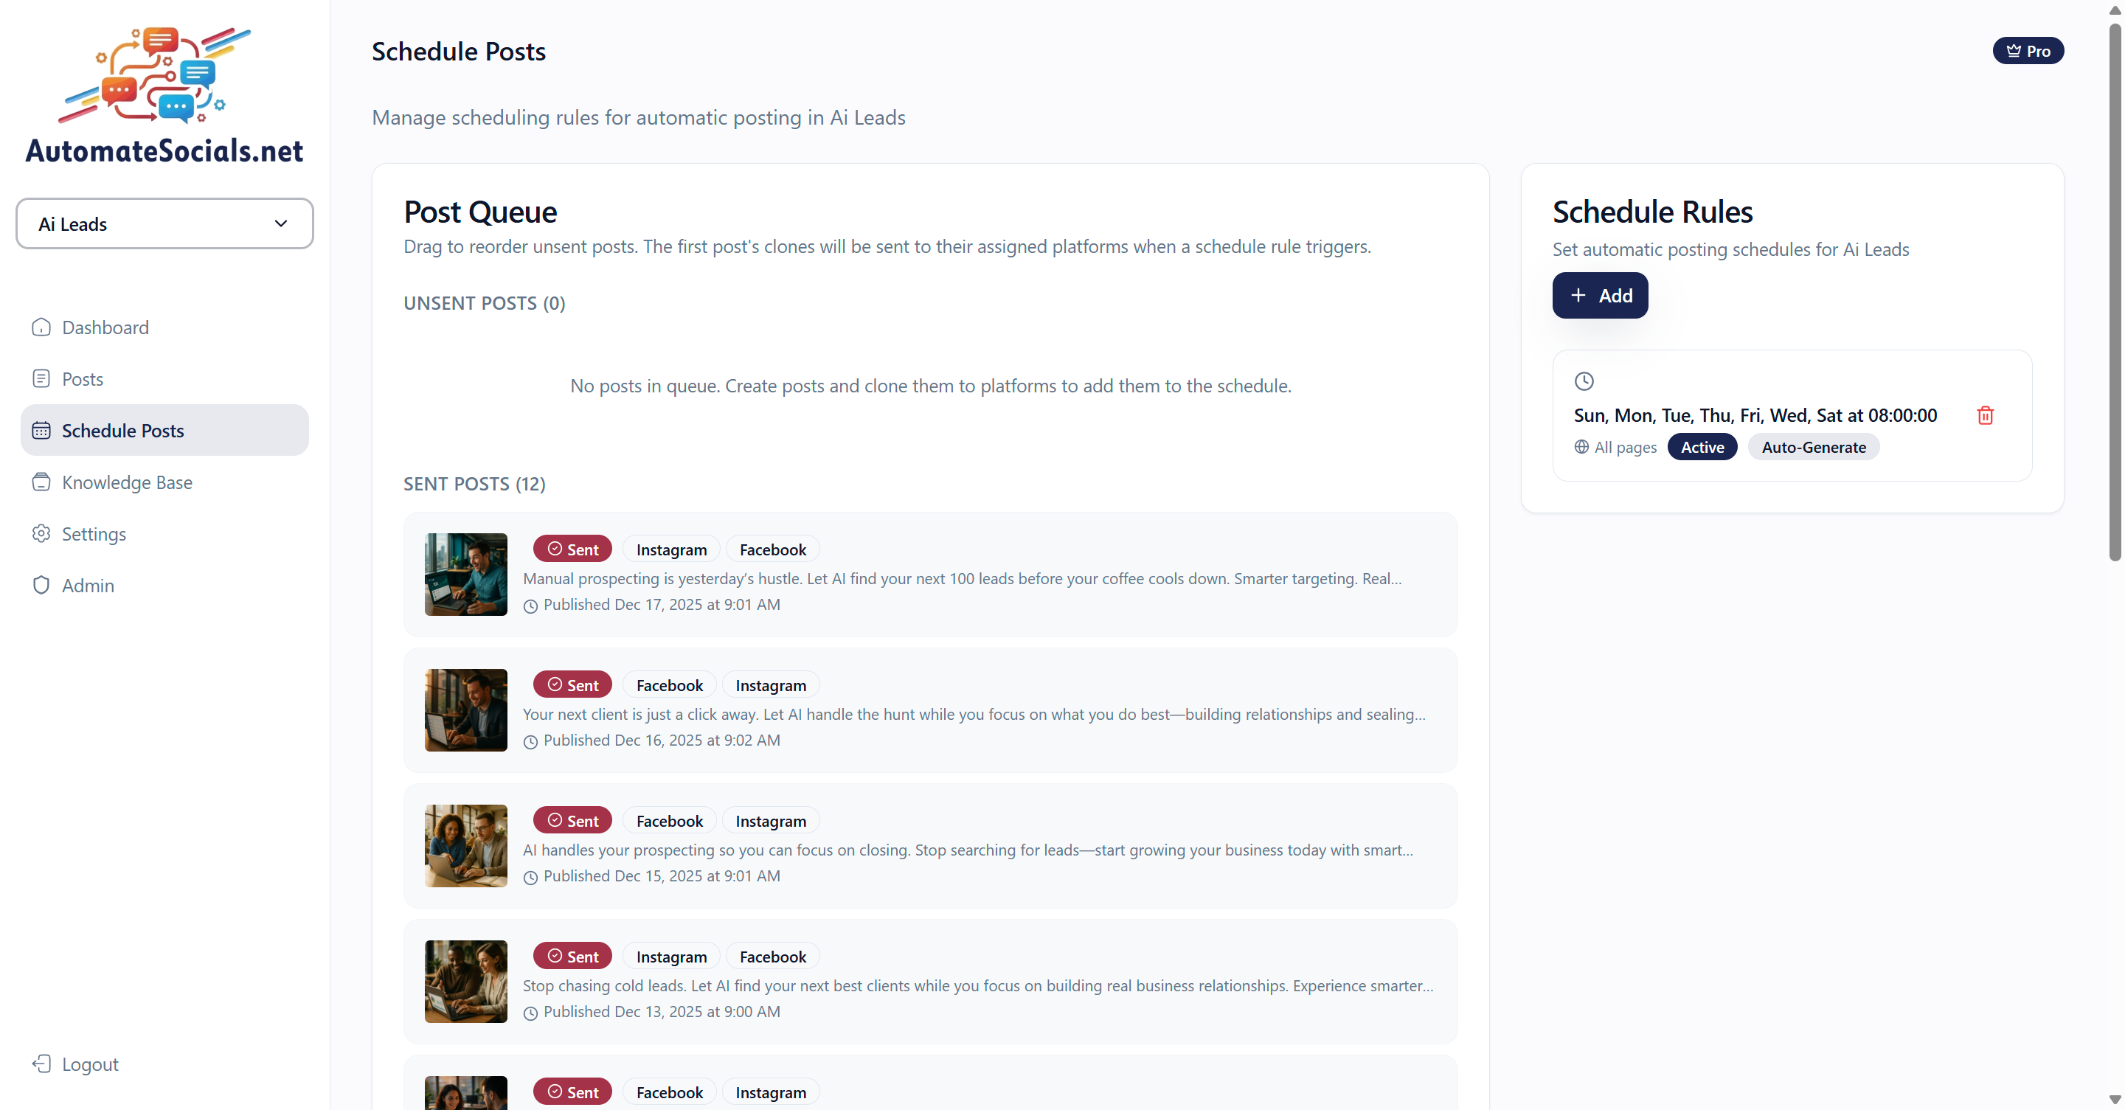Open the Dashboard via the home icon
This screenshot has height=1110, width=2125.
[41, 327]
